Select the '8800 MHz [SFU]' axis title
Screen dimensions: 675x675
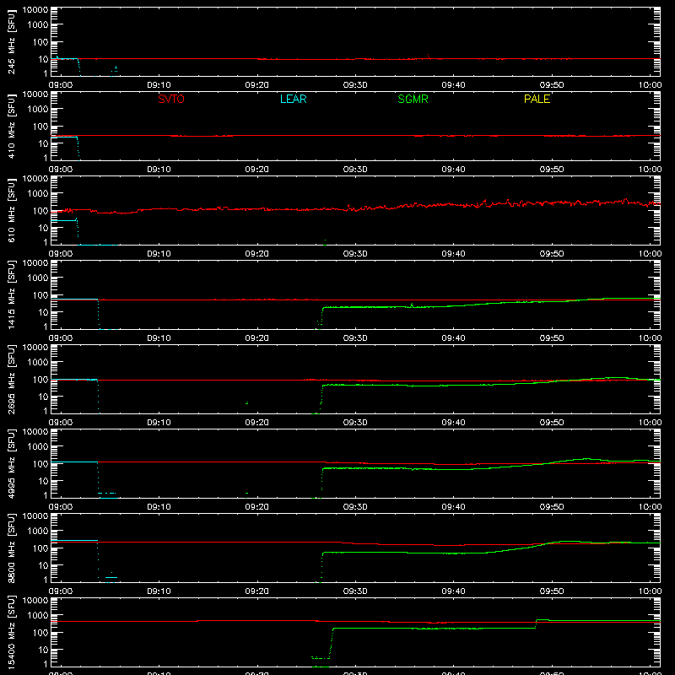pos(11,548)
